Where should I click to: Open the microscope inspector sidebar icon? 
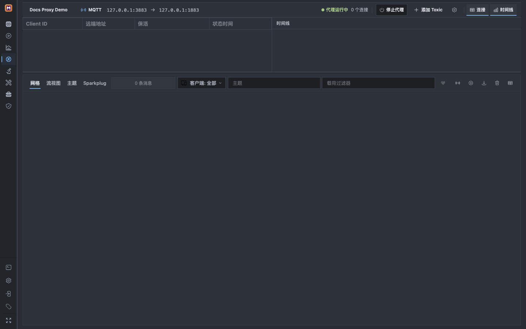8,71
